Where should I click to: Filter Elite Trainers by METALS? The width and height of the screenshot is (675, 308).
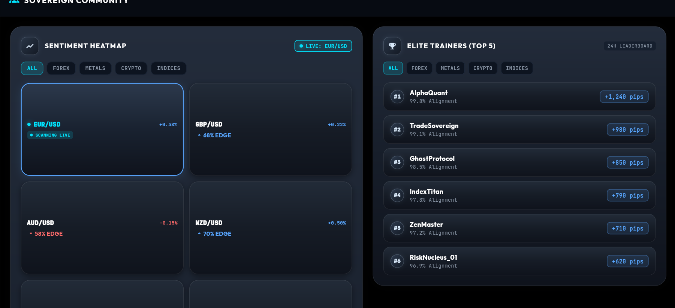point(450,68)
